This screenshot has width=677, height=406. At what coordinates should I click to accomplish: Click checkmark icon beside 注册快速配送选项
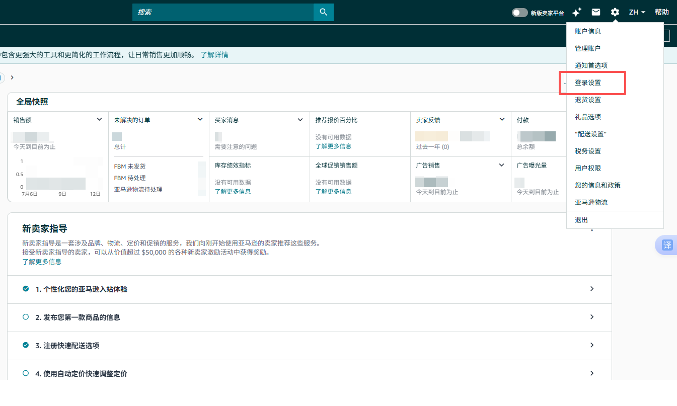(26, 345)
